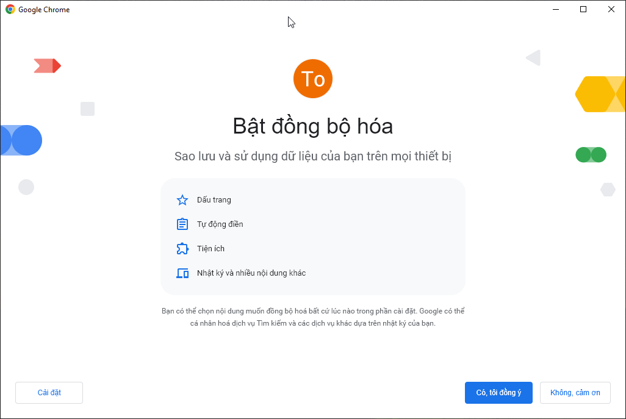Select the "Tiện ích" label
The width and height of the screenshot is (626, 419).
(x=210, y=249)
